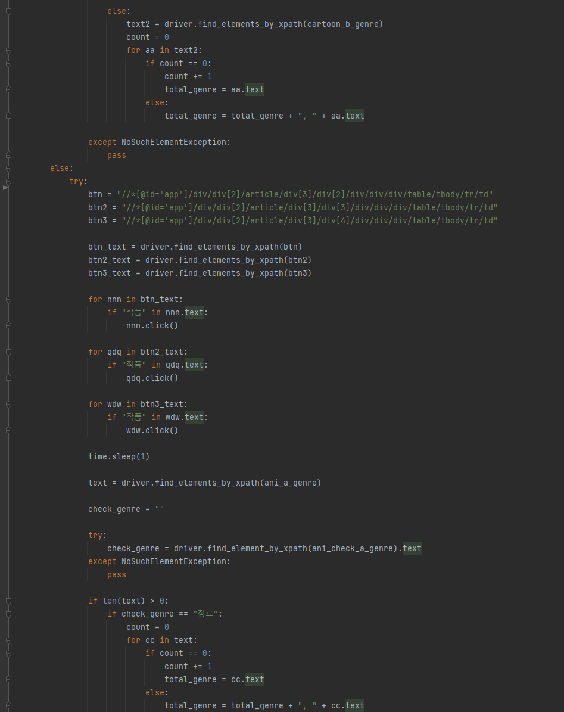The height and width of the screenshot is (712, 564).
Task: Click 'btn3_text = driver.find_elements_by_xpath(btn3)'
Action: tap(200, 273)
